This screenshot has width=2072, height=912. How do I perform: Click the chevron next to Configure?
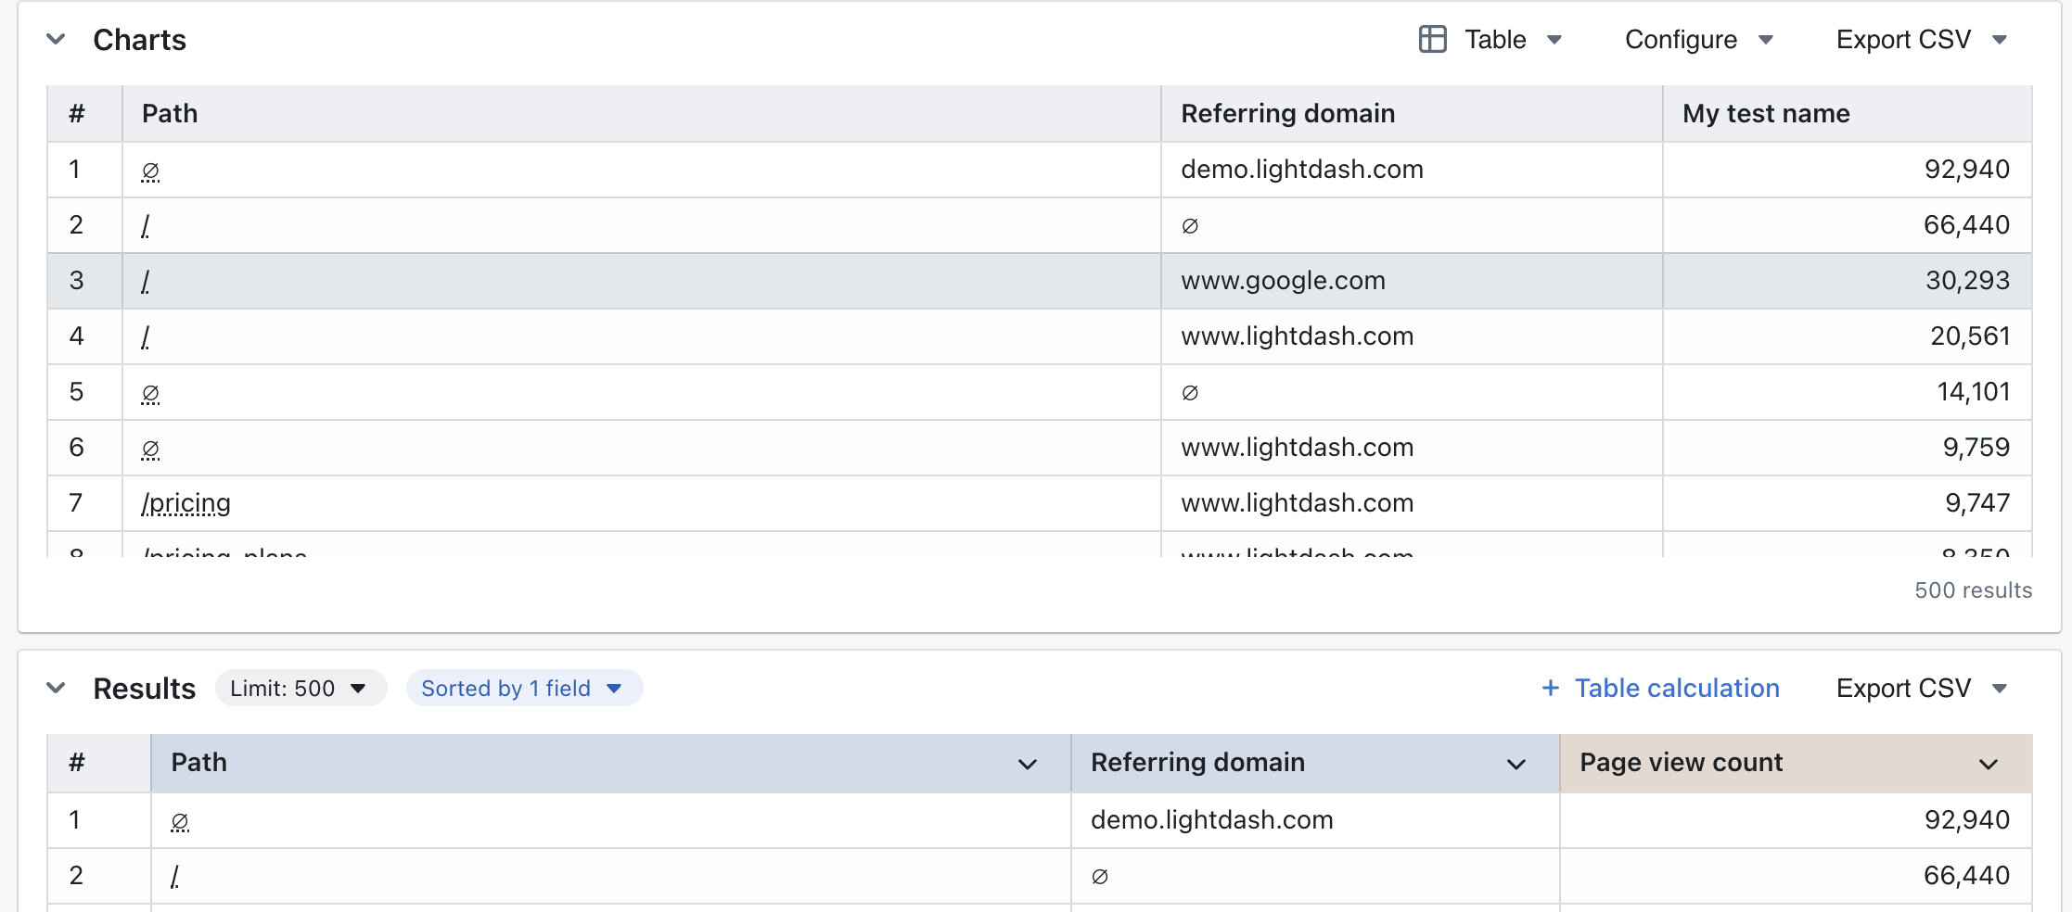(1768, 40)
